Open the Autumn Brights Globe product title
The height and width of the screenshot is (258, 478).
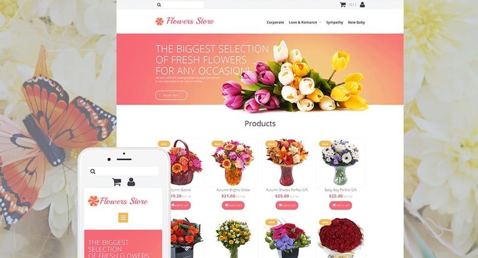pos(233,190)
